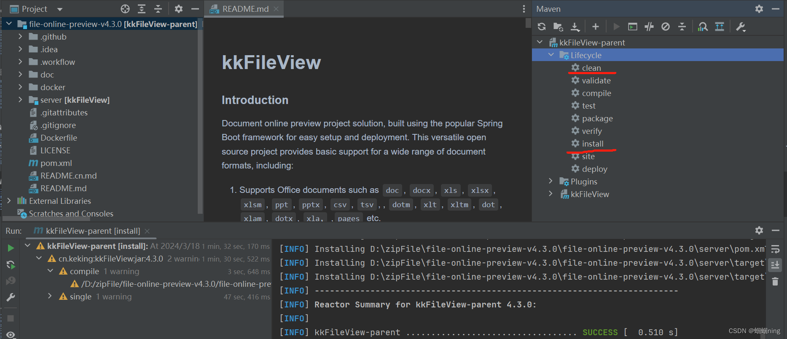The height and width of the screenshot is (339, 787).
Task: Expand the .idea folder
Action: pyautogui.click(x=20, y=49)
